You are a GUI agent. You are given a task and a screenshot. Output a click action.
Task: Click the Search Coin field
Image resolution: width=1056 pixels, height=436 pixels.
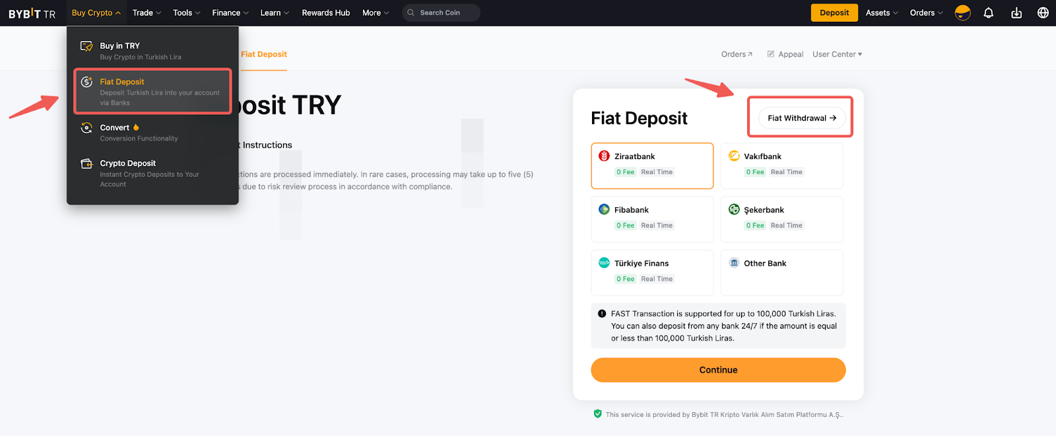coord(442,13)
